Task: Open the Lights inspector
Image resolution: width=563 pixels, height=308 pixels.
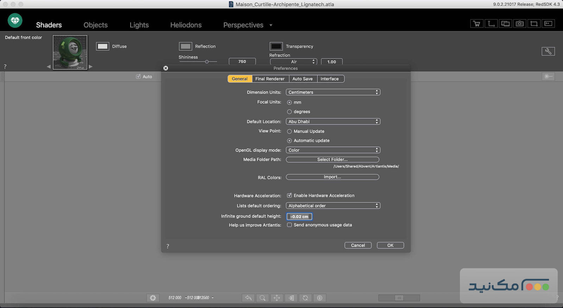Action: click(139, 25)
